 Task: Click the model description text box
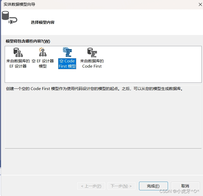tap(103, 117)
